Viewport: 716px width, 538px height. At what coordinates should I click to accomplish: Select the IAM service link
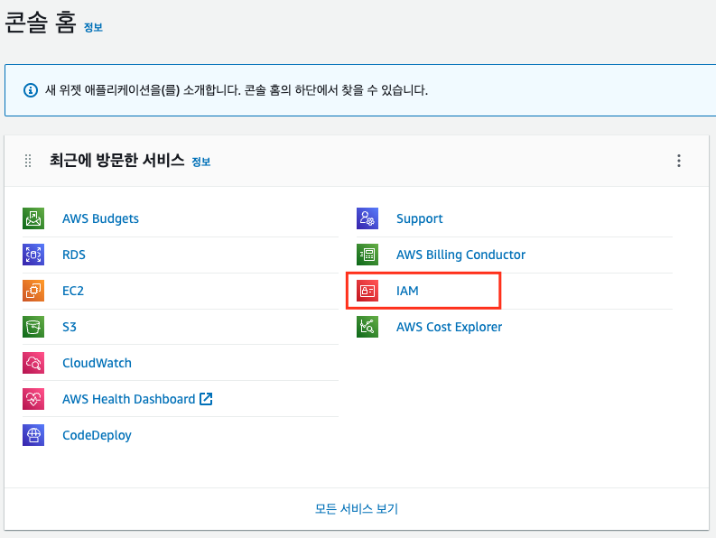[x=407, y=291]
